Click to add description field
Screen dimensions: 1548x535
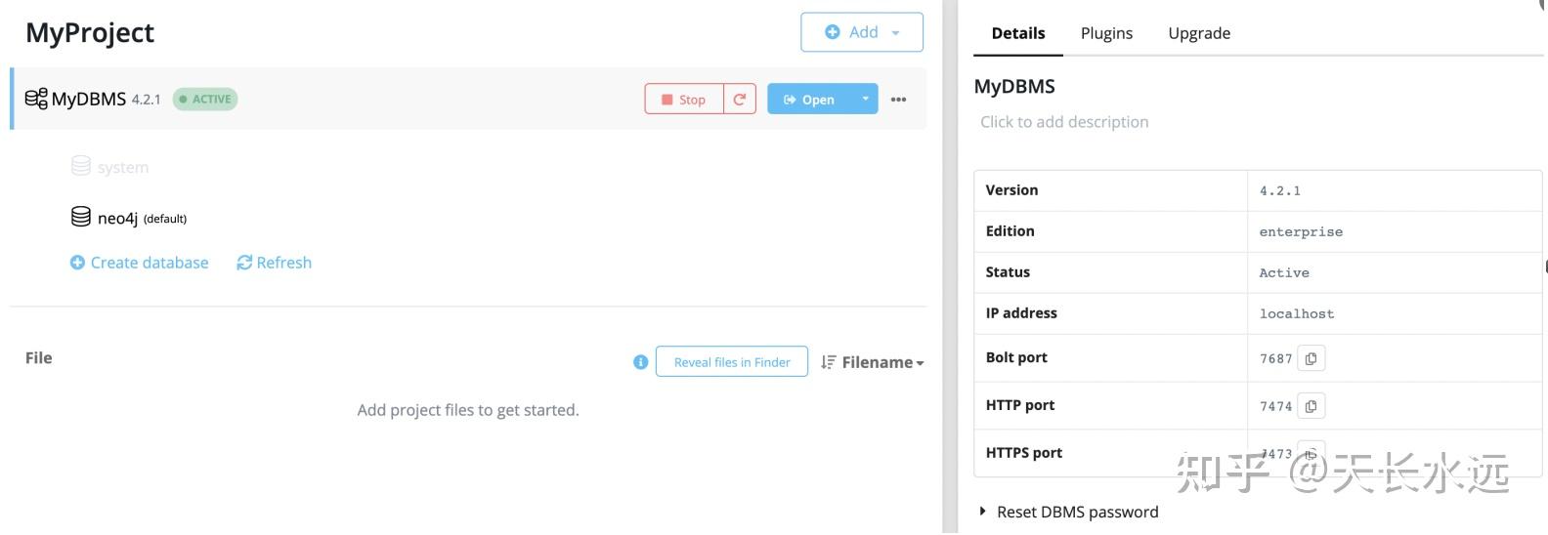coord(1064,122)
